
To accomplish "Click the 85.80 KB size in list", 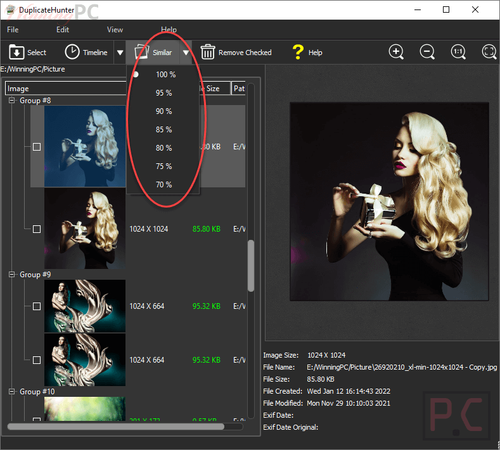I will (207, 229).
